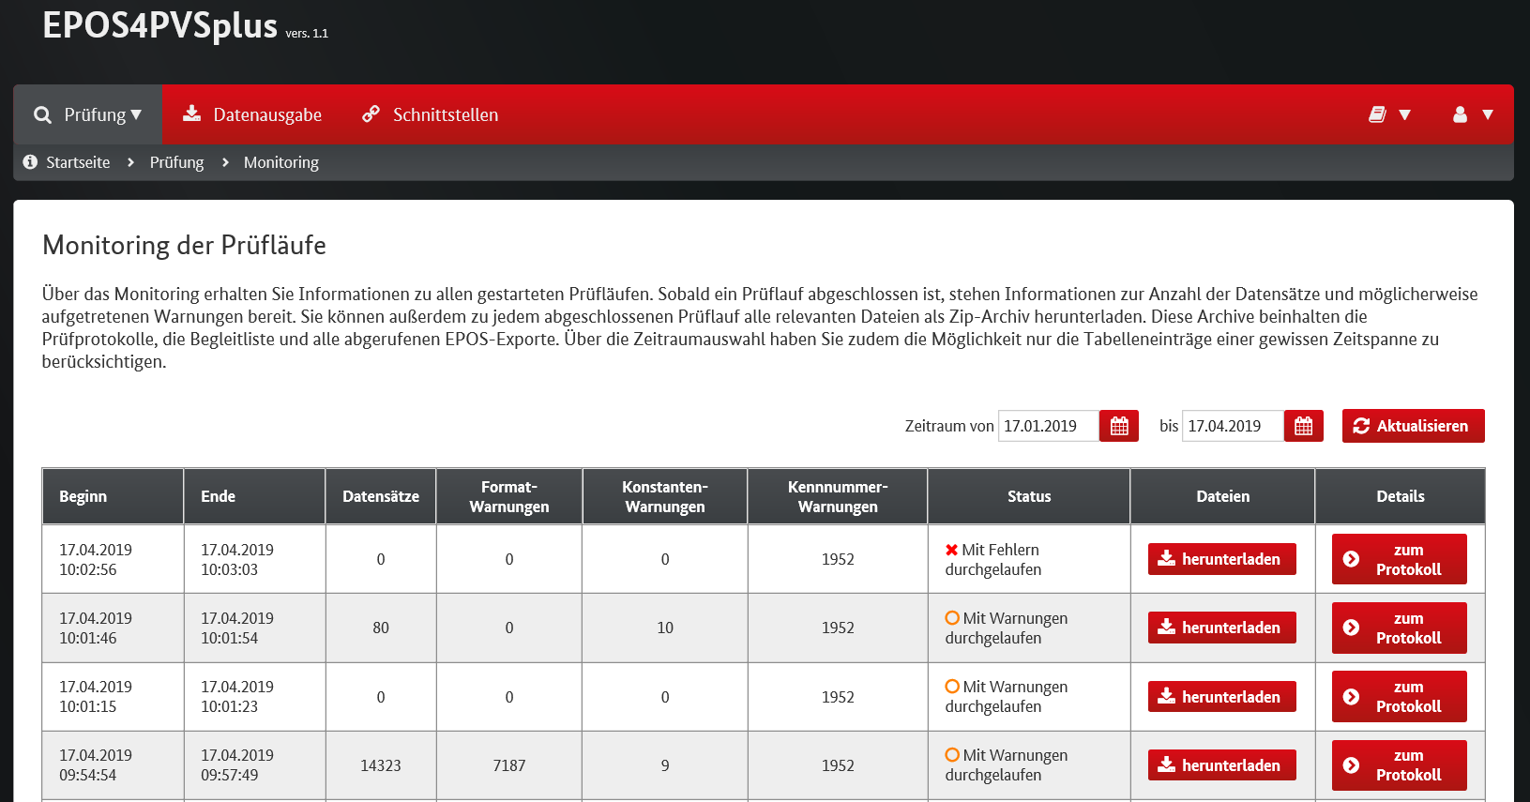Image resolution: width=1530 pixels, height=802 pixels.
Task: Click the Kennnummer-Warnungen column header
Action: [x=838, y=496]
